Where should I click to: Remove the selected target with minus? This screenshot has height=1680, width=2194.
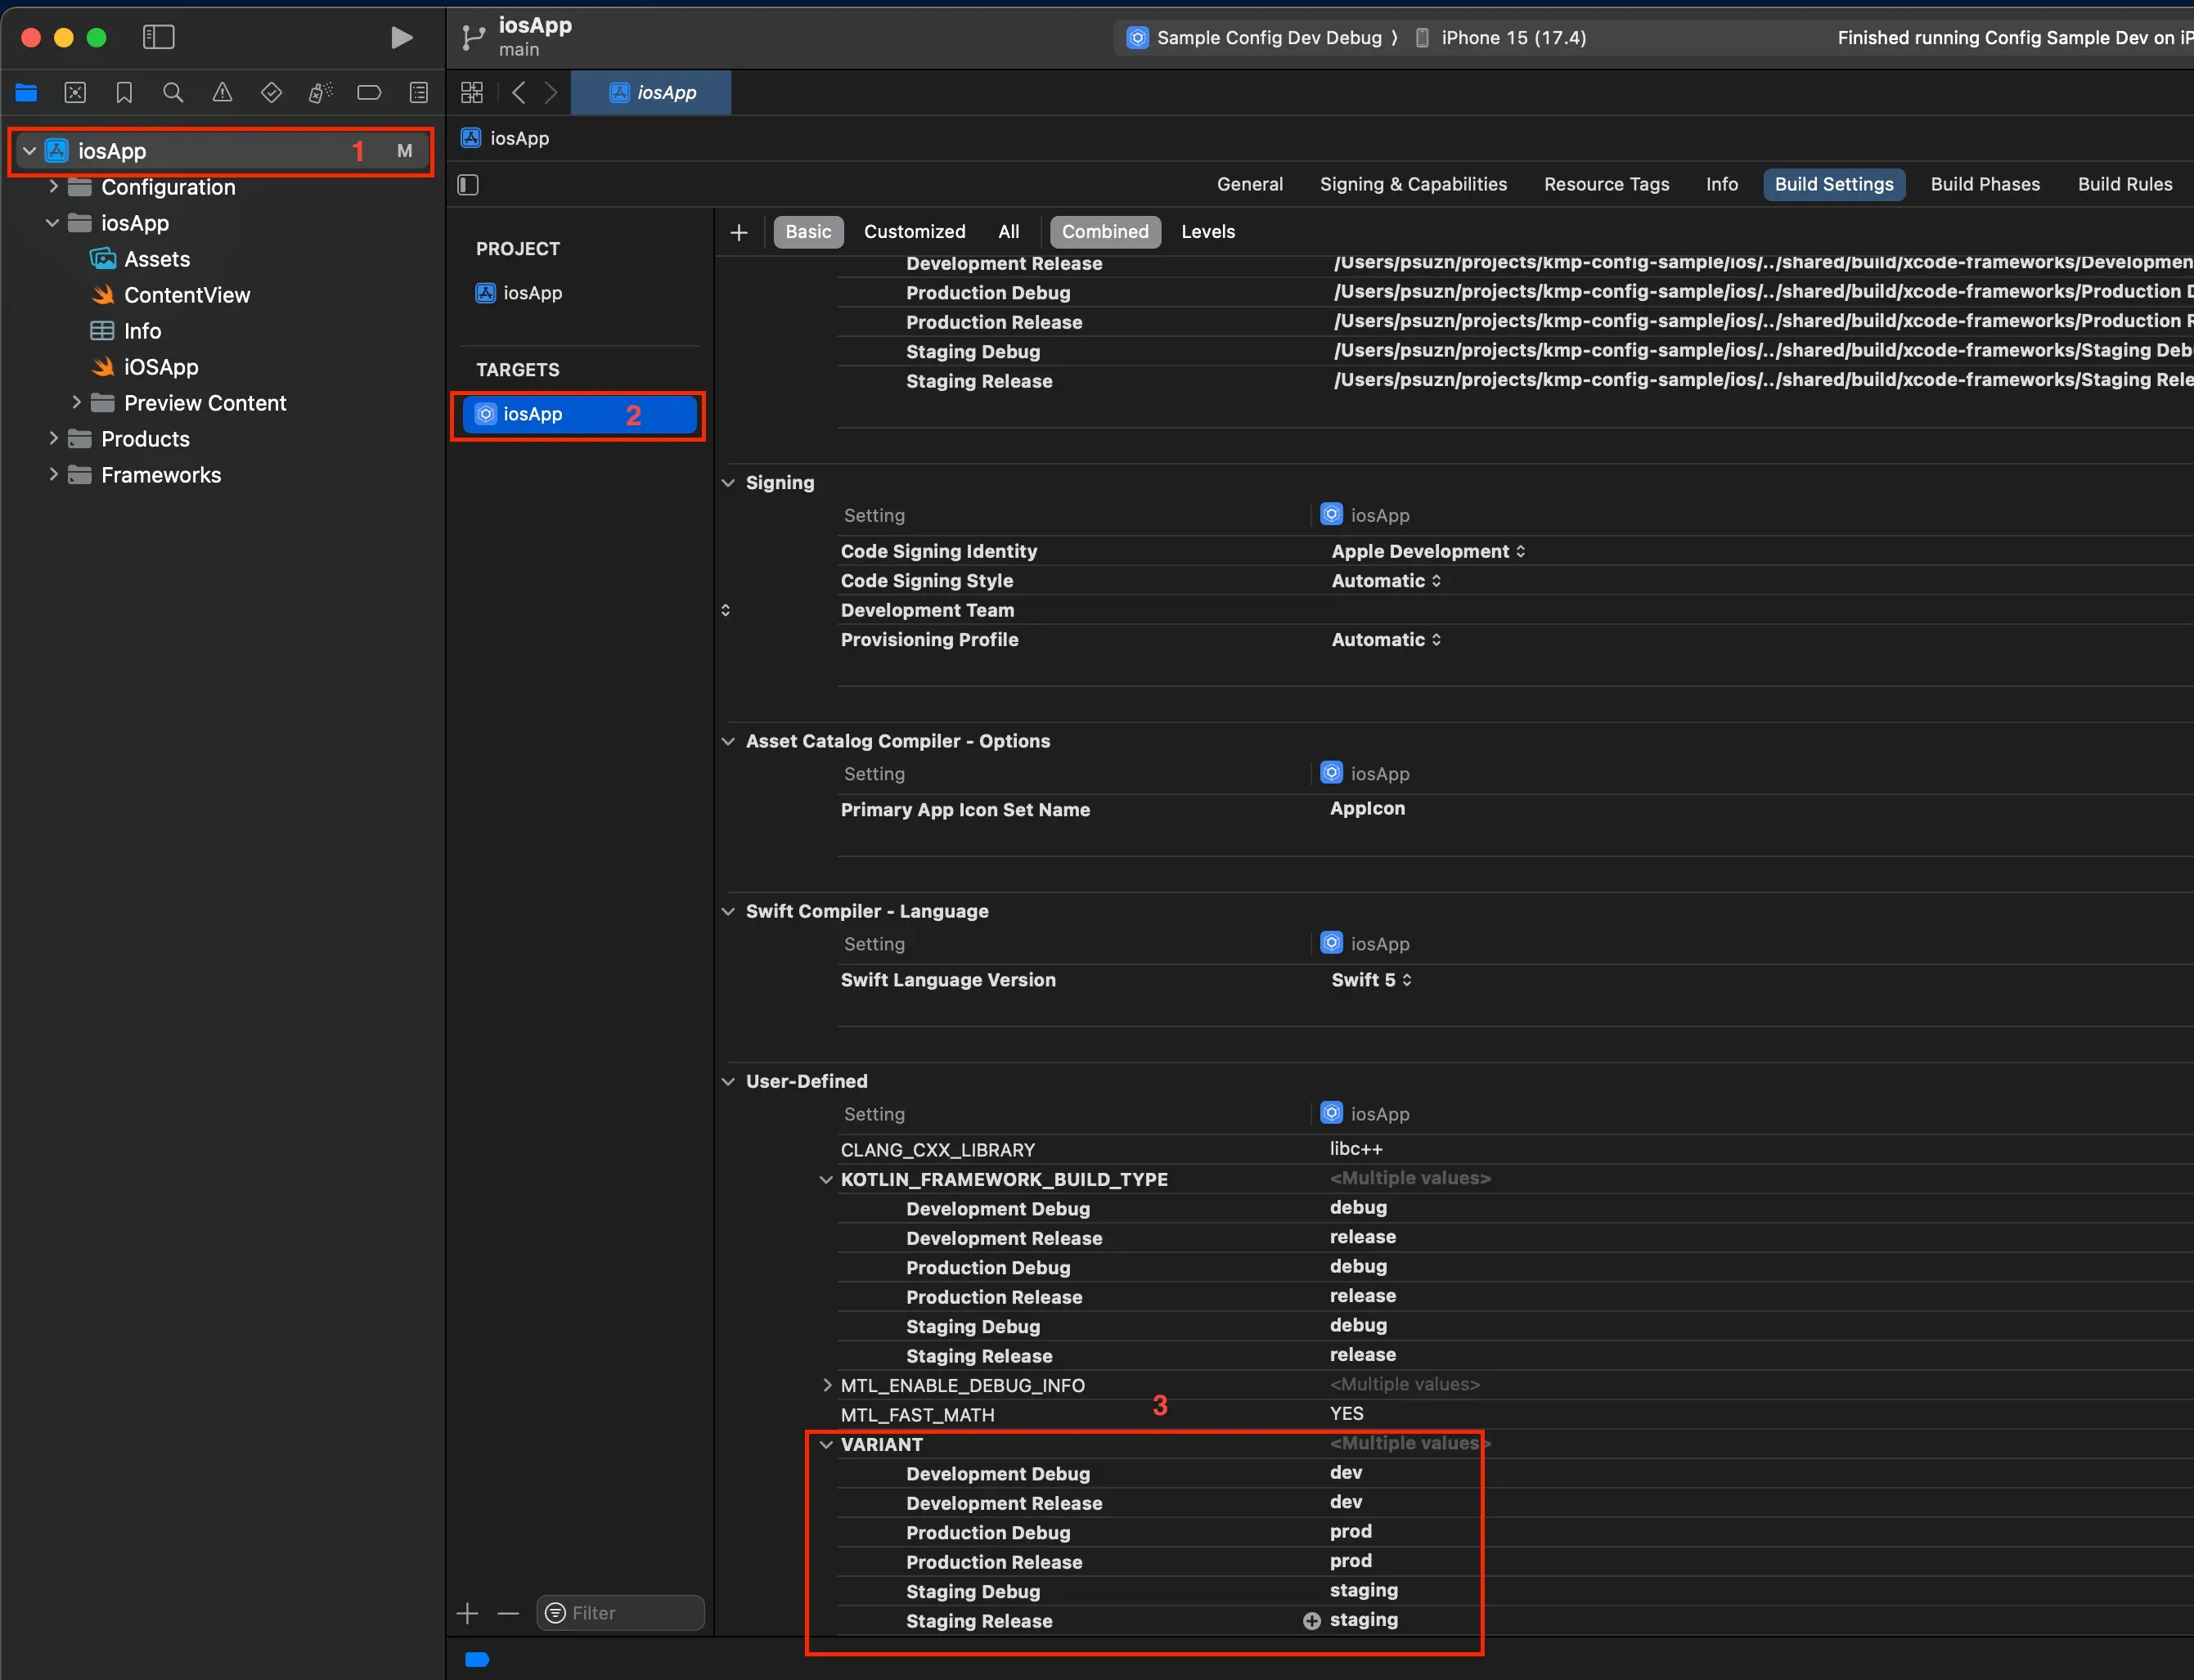click(x=508, y=1613)
